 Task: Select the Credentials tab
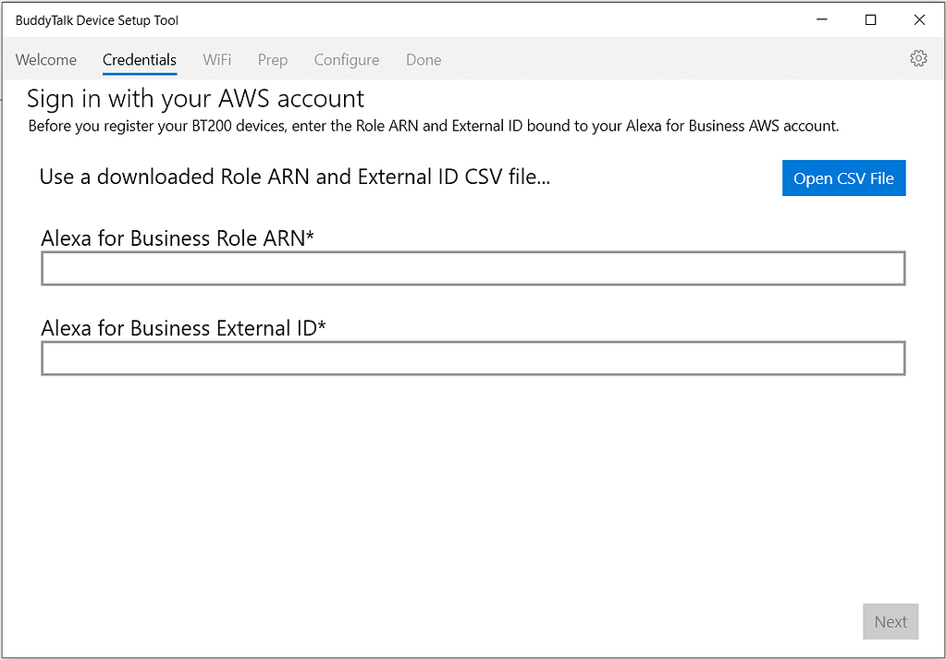point(140,60)
